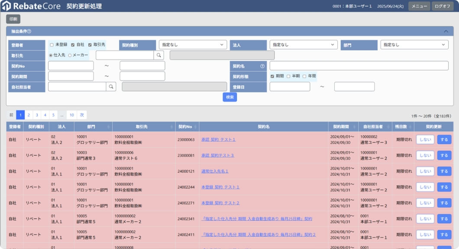
Task: Sort by the 契約No column header
Action: 187,127
